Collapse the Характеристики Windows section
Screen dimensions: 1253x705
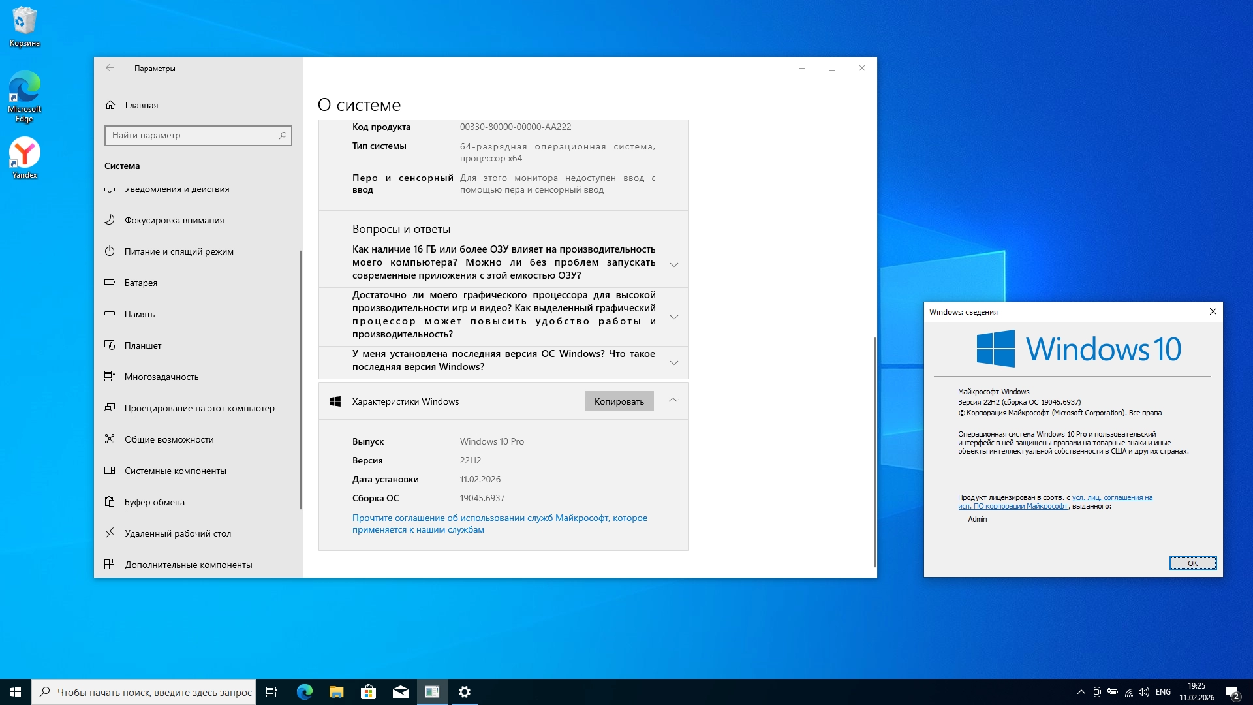(x=673, y=400)
